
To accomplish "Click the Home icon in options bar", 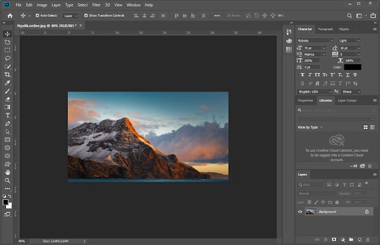I will click(9, 15).
